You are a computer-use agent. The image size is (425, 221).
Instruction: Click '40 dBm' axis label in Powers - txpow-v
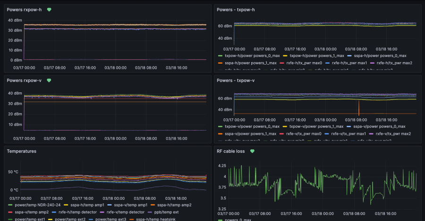(x=225, y=110)
